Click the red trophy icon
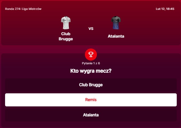 click(x=91, y=54)
